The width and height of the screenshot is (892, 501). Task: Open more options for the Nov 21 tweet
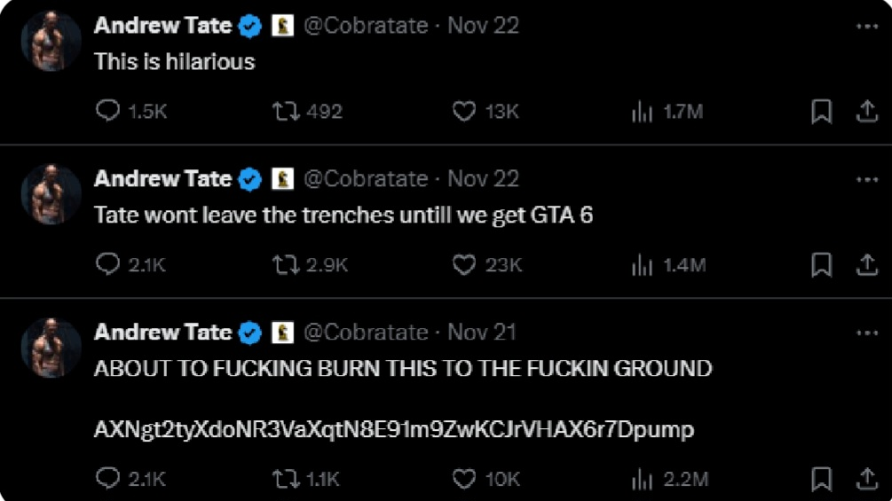click(x=866, y=333)
